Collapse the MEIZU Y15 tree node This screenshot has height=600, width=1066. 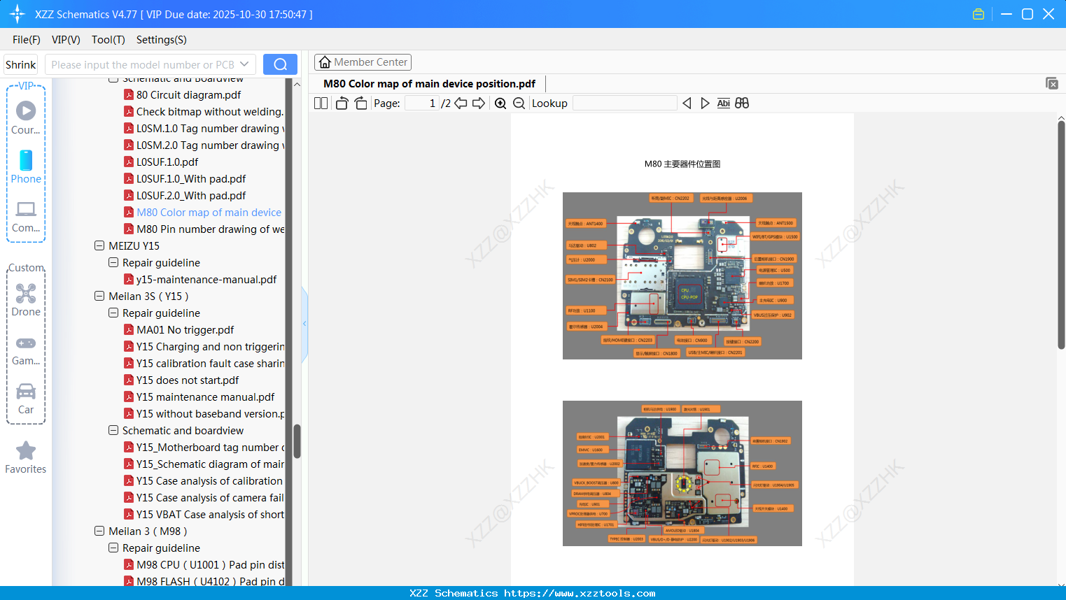[x=99, y=245]
